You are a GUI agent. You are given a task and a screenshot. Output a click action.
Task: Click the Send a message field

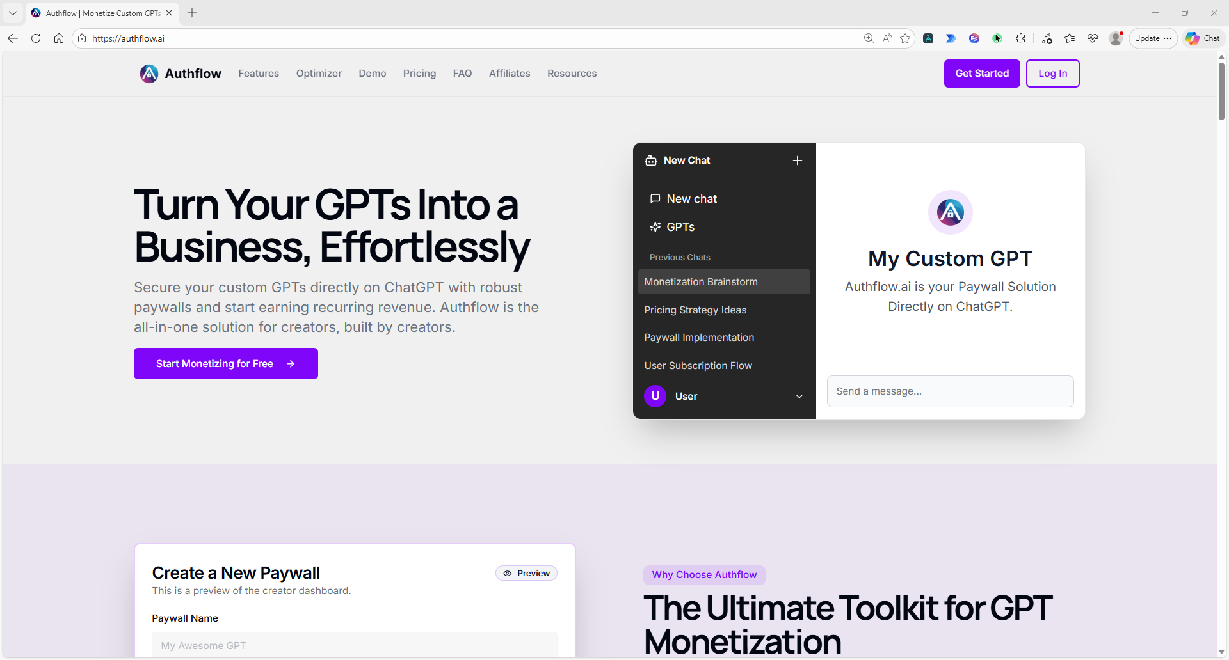pos(951,391)
